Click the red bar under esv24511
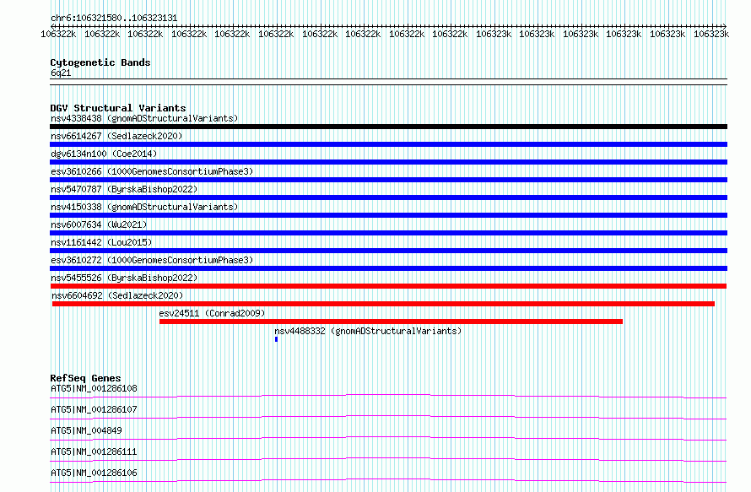 (x=391, y=322)
